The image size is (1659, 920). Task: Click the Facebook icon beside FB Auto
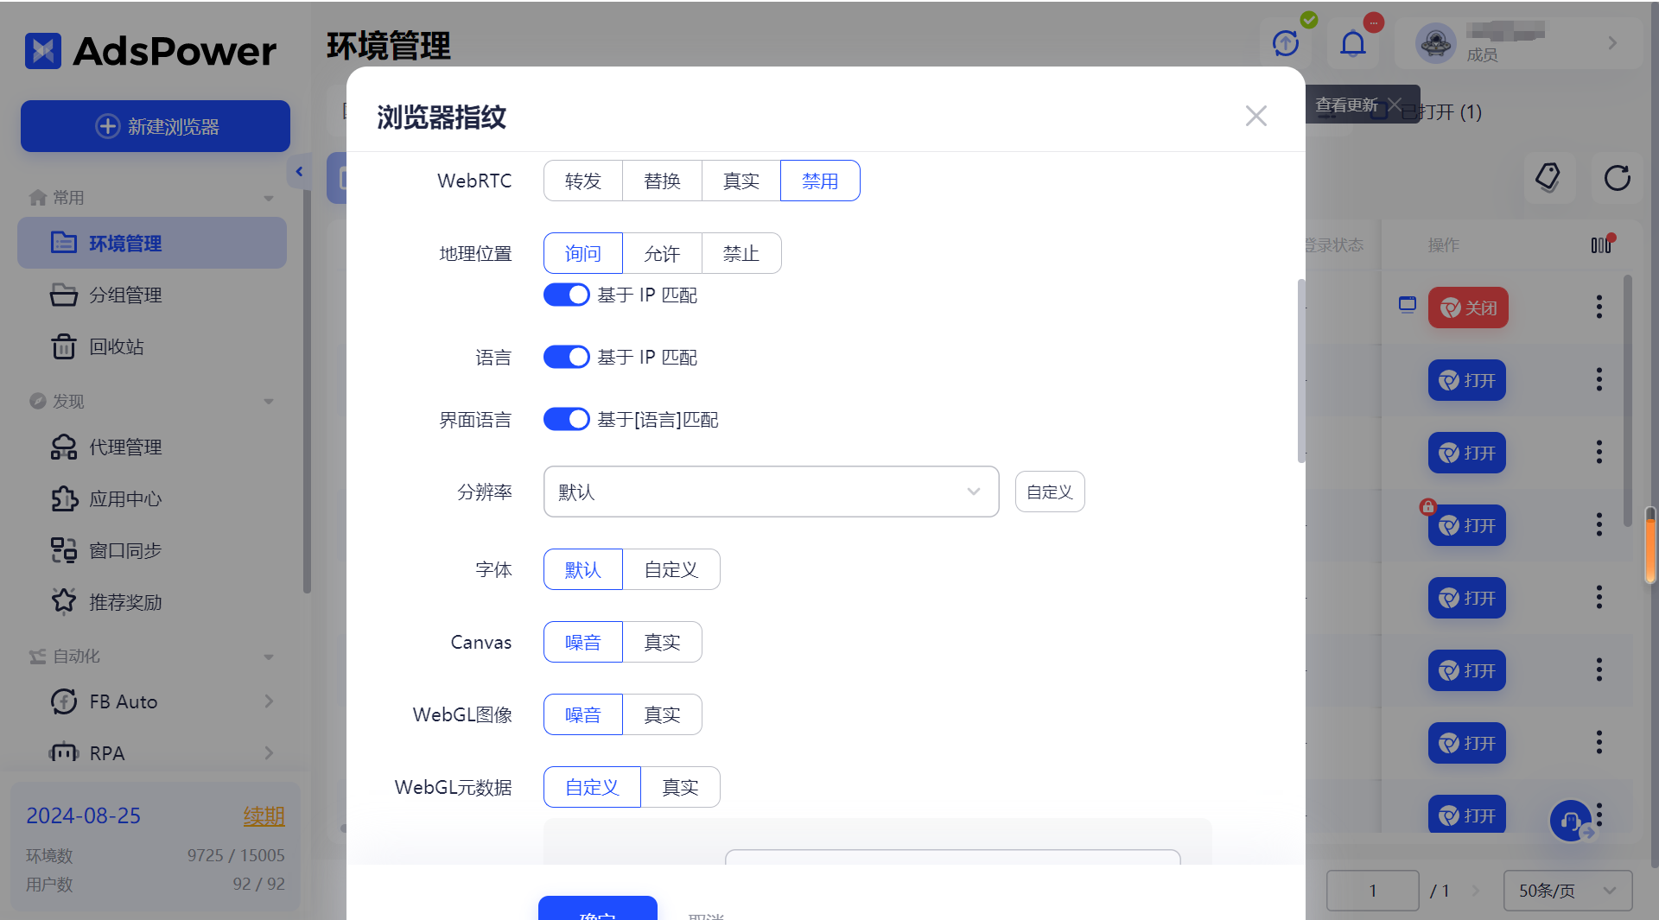[63, 701]
